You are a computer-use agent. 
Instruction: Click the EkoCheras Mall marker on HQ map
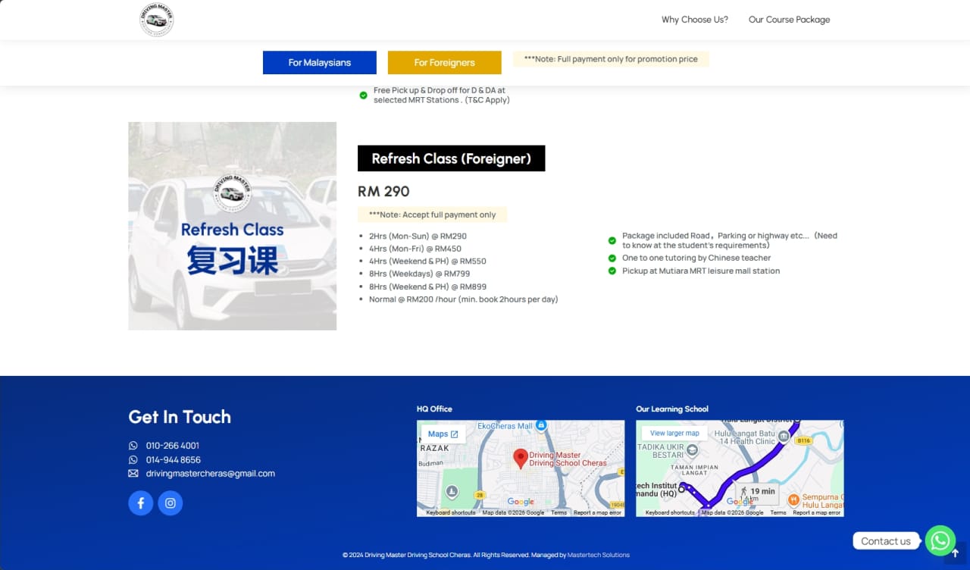click(x=541, y=426)
